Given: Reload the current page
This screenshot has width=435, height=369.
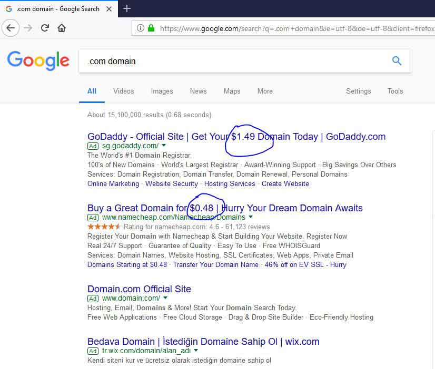Looking at the screenshot, I should point(45,28).
